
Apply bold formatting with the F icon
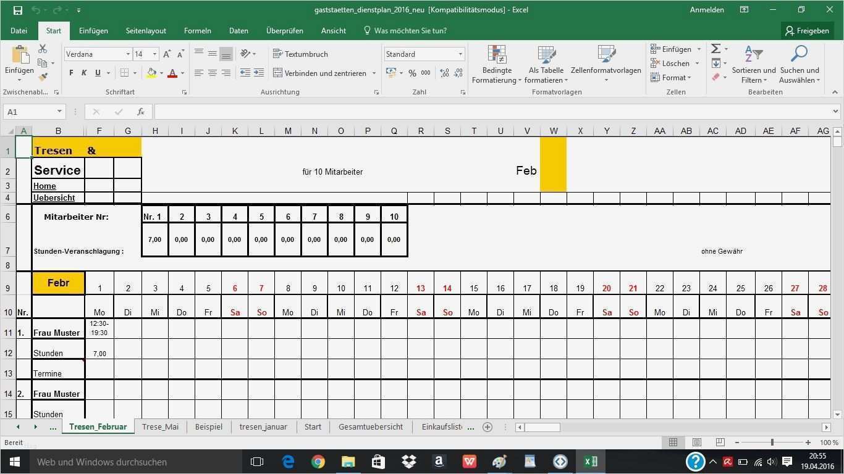[70, 73]
